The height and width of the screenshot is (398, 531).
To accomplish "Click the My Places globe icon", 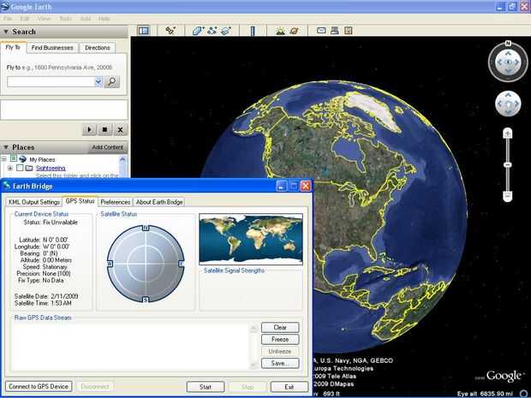I will click(22, 158).
